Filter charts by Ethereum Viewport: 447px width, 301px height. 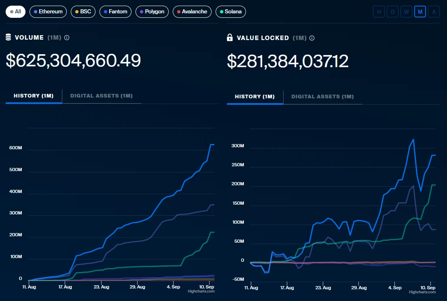click(48, 12)
